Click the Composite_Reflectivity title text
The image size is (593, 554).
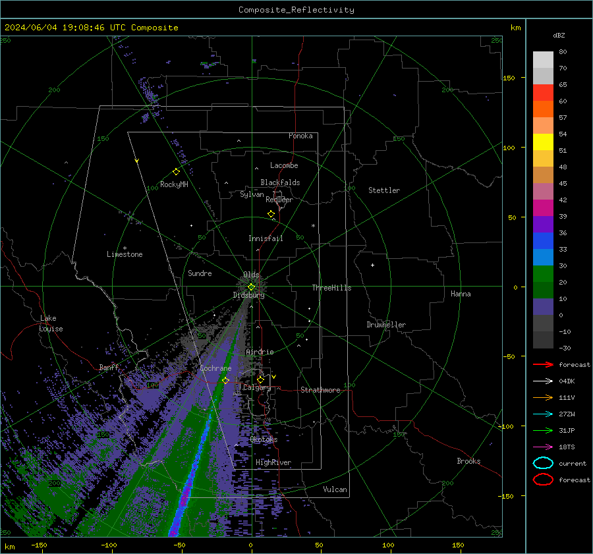(x=296, y=10)
